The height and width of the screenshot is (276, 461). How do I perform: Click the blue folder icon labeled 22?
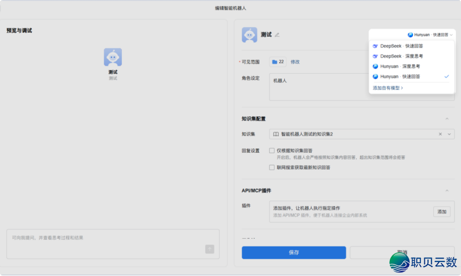[x=275, y=62]
